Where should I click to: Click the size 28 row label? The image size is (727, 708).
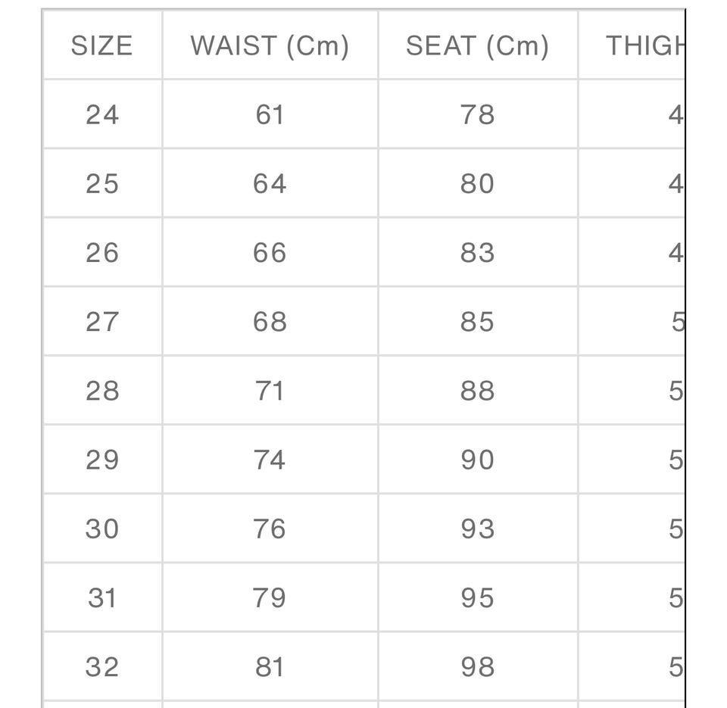click(102, 391)
